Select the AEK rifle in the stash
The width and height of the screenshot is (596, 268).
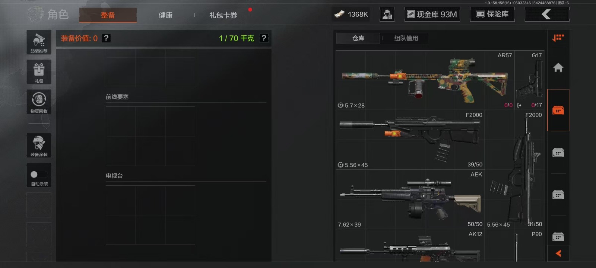pos(410,199)
